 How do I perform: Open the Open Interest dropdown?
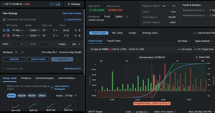[x=204, y=41]
